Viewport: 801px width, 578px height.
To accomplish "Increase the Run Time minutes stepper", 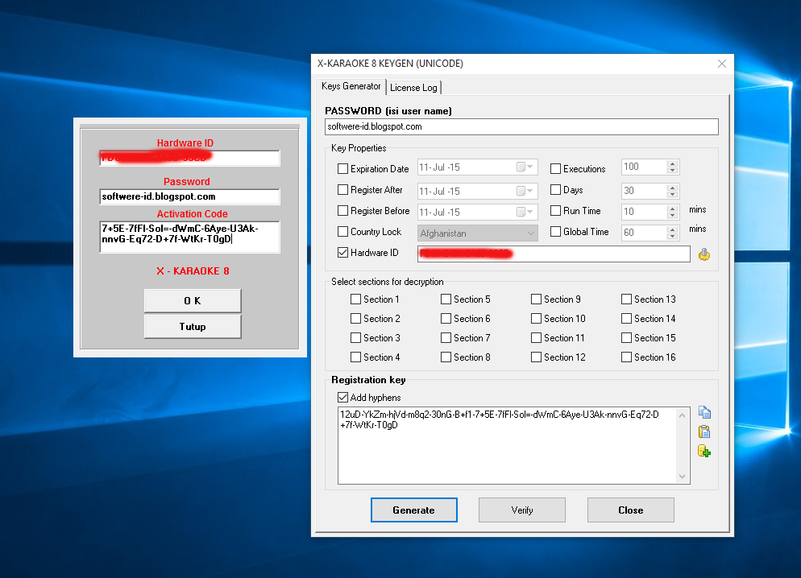I will pyautogui.click(x=673, y=208).
